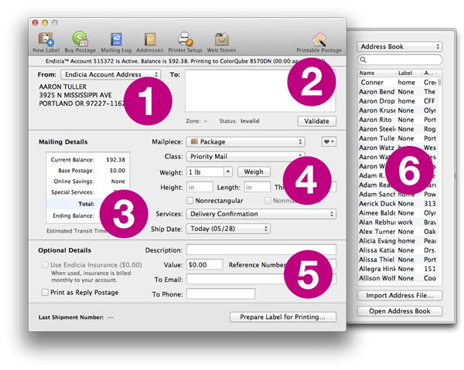Viewport: 464px width, 370px height.
Task: Tick the Use Endicia Insurance checkbox
Action: coord(45,265)
